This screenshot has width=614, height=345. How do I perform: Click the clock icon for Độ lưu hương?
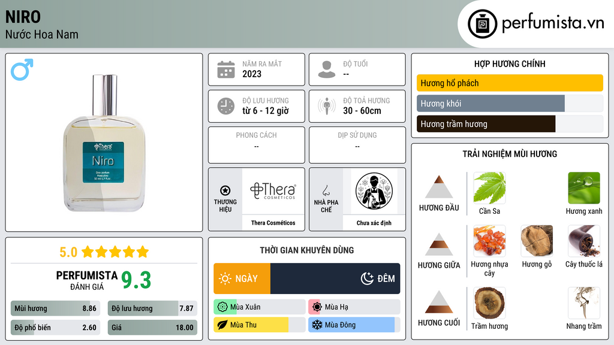(x=226, y=106)
